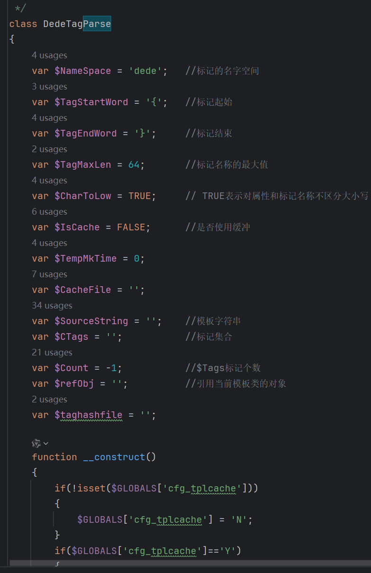Click the __construct function name

click(x=114, y=457)
